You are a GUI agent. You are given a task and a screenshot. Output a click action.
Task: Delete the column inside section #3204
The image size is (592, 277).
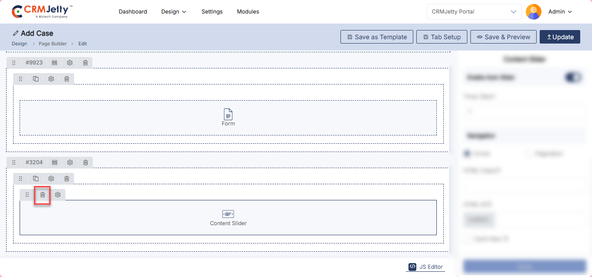point(67,179)
